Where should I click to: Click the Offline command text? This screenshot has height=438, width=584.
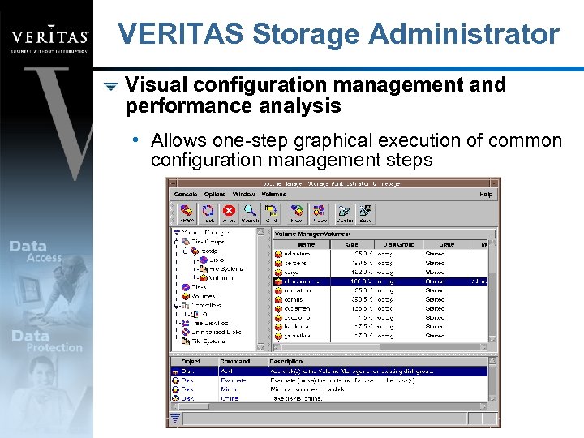[x=230, y=398]
